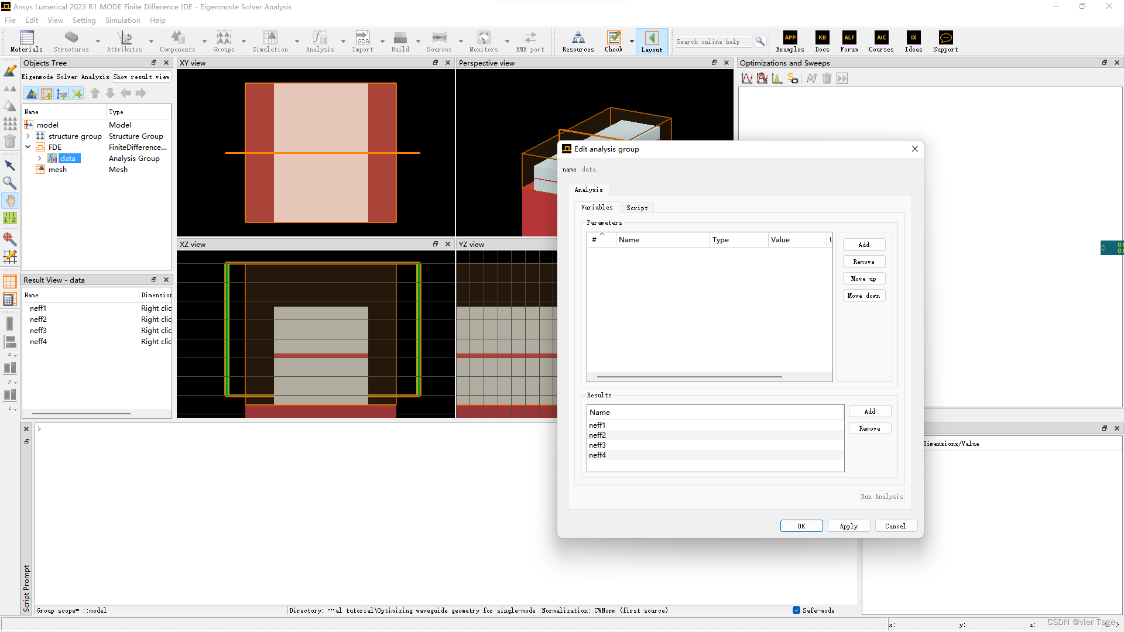Open the Structures dropdown arrow
Image resolution: width=1124 pixels, height=632 pixels.
(x=98, y=42)
